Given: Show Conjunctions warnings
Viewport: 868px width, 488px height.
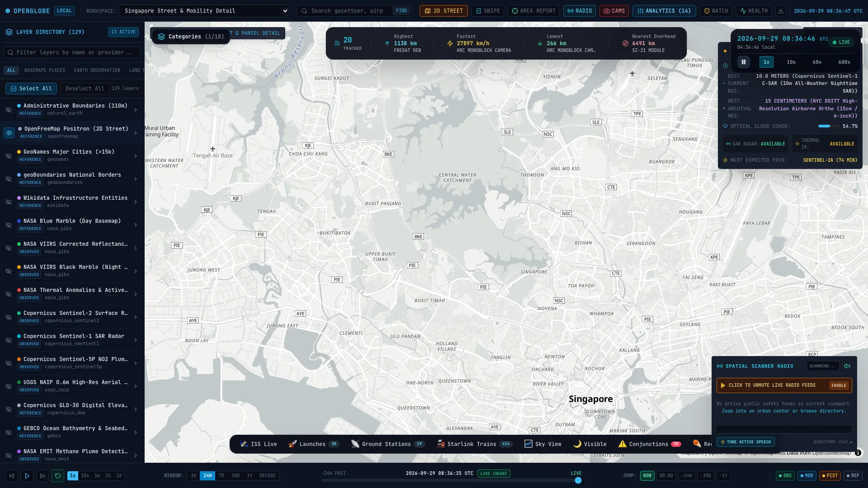Looking at the screenshot, I should point(650,444).
